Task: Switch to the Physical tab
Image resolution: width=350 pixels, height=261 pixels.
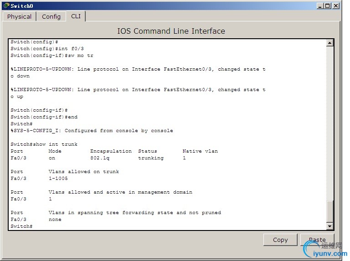Action: (x=19, y=17)
